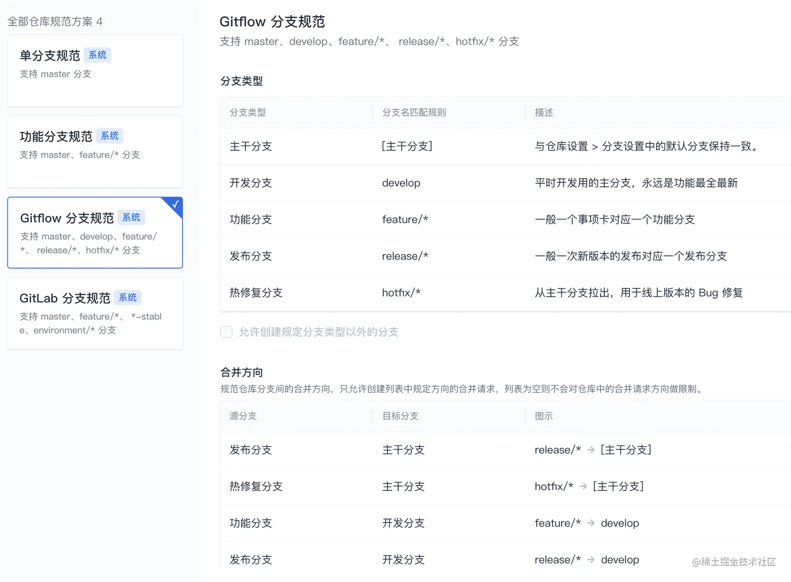Click the 系统 tag on 功能分支规范
791x582 pixels.
(110, 136)
